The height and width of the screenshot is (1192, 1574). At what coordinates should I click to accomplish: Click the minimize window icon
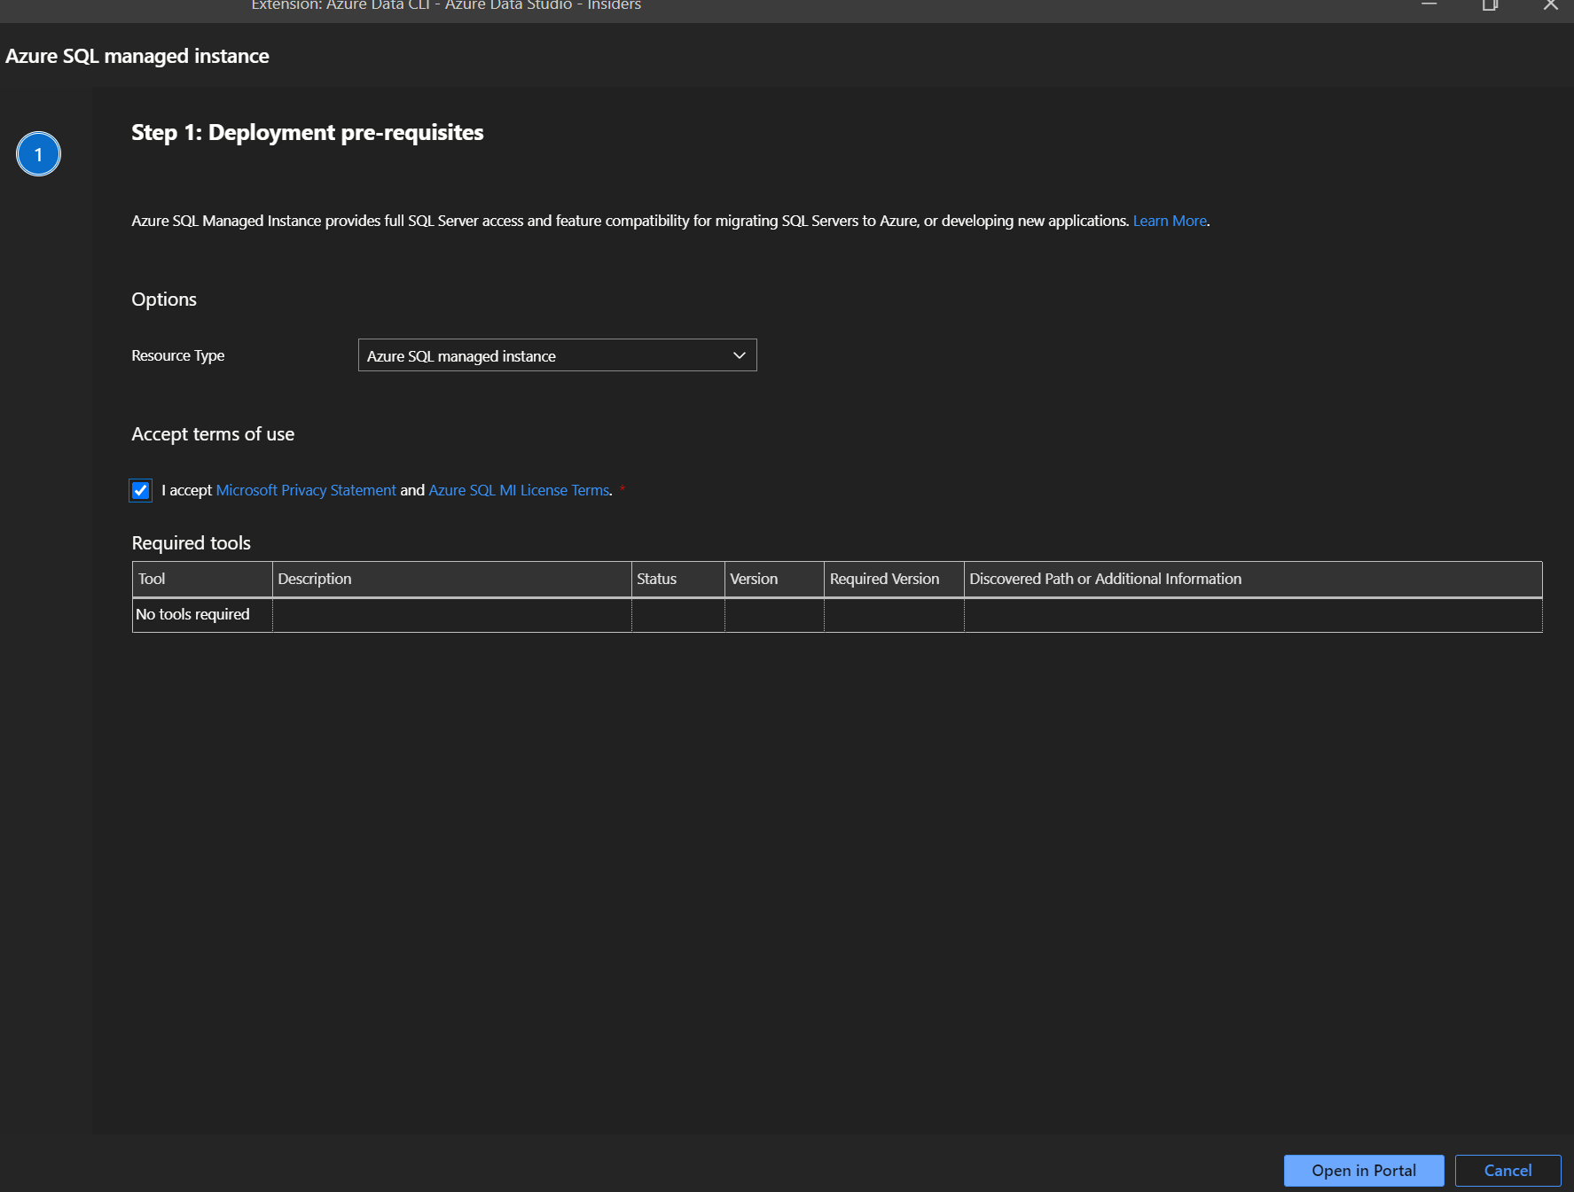point(1428,5)
